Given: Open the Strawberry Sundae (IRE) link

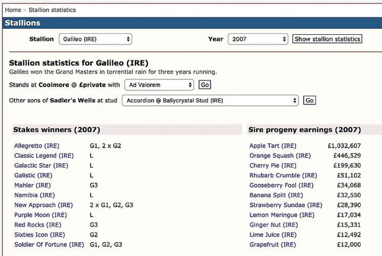Looking at the screenshot, I should [x=286, y=205].
